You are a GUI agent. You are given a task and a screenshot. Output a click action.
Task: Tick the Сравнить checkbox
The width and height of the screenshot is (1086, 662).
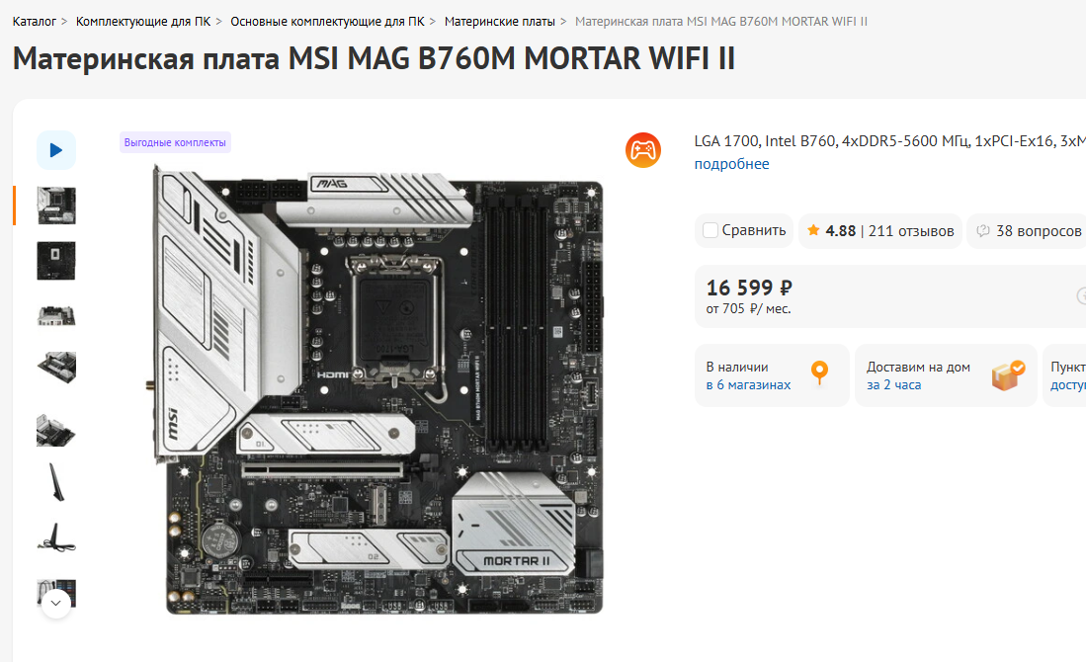pos(710,230)
